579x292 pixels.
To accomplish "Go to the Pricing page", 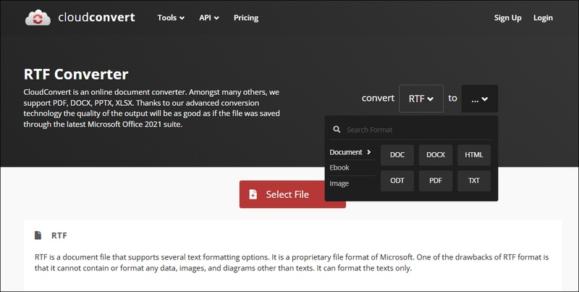I will click(246, 17).
